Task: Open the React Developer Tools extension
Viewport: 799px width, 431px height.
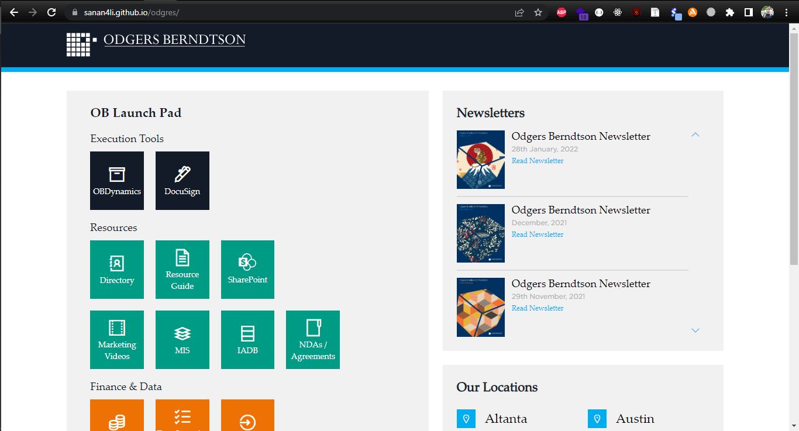Action: click(618, 12)
